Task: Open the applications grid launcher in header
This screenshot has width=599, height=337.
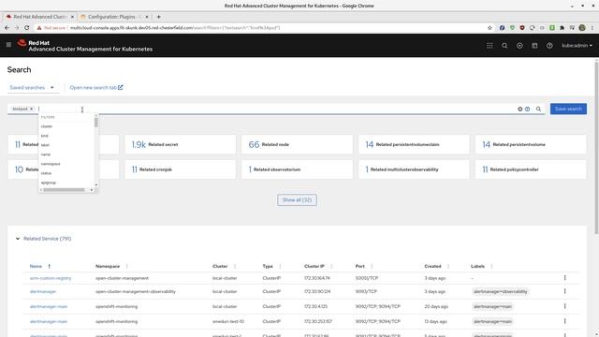Action: click(x=489, y=46)
